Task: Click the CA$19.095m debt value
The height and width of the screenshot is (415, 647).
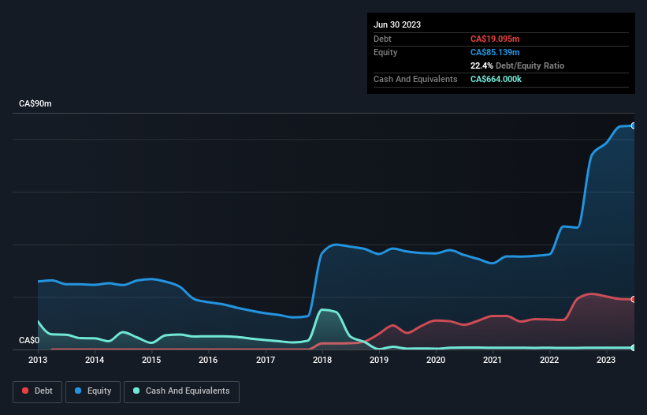Action: pyautogui.click(x=495, y=39)
